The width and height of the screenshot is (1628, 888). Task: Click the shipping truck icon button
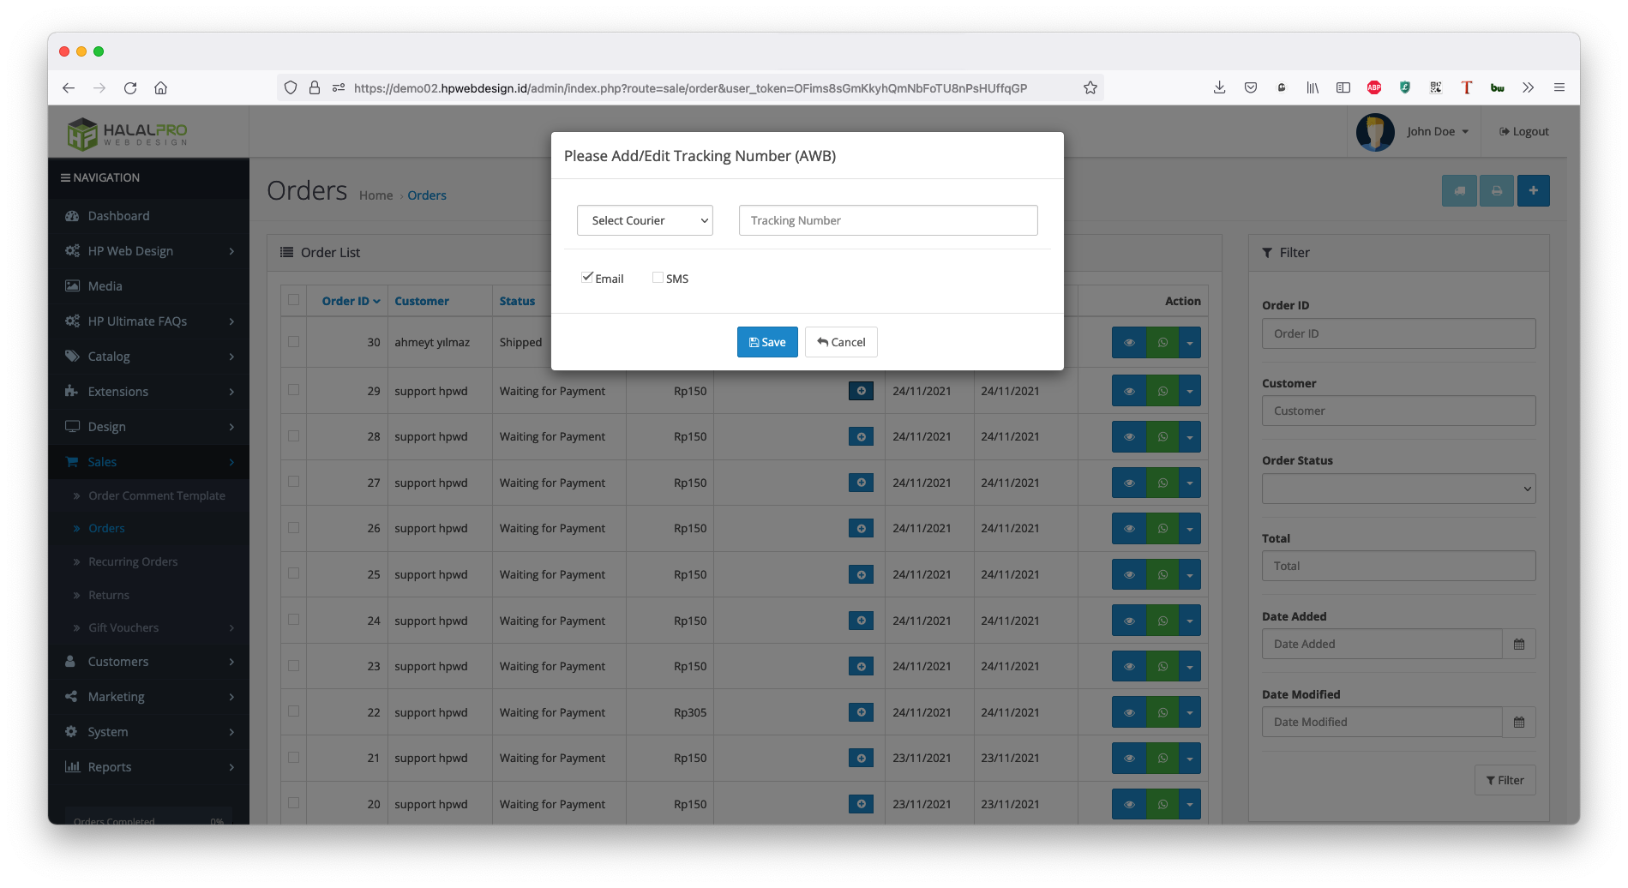1459,190
